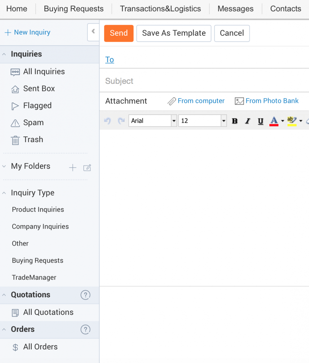Open help for Quotations section

[85, 295]
